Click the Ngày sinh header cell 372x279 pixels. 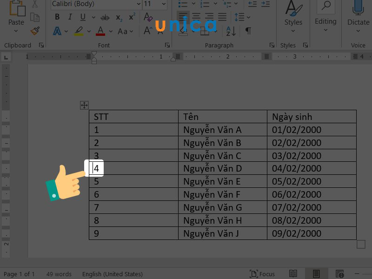coord(312,117)
